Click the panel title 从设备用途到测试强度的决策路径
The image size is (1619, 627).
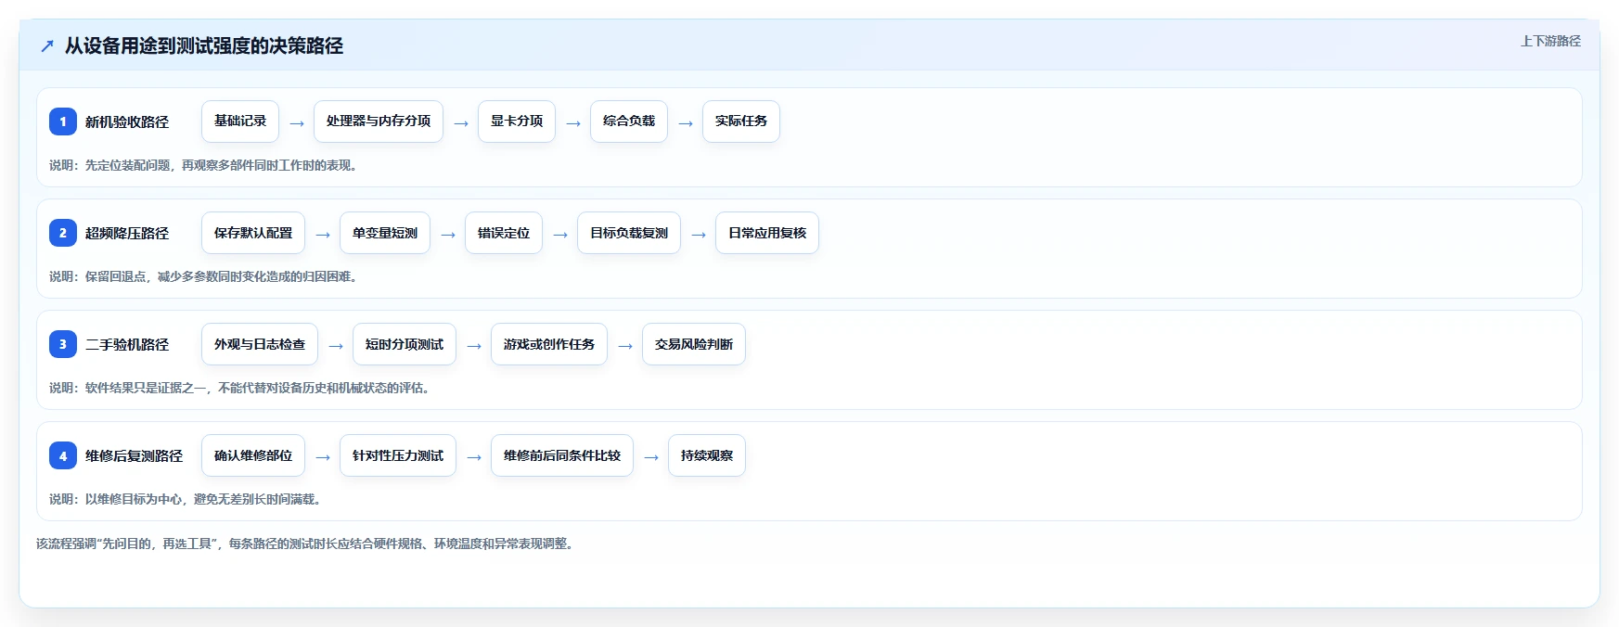tap(204, 45)
